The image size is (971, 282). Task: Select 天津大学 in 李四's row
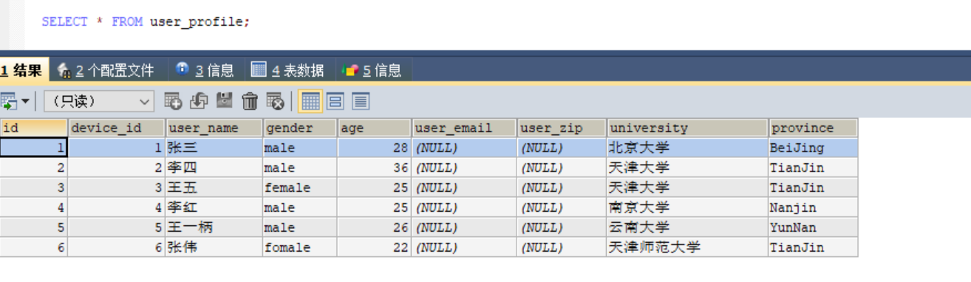pos(688,168)
